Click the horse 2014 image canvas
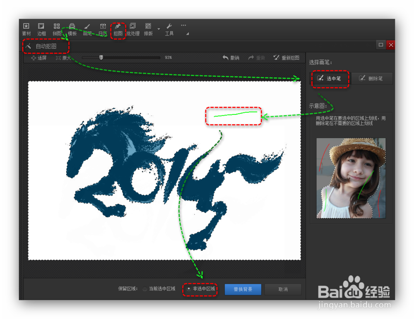This screenshot has width=414, height=319. [x=164, y=170]
